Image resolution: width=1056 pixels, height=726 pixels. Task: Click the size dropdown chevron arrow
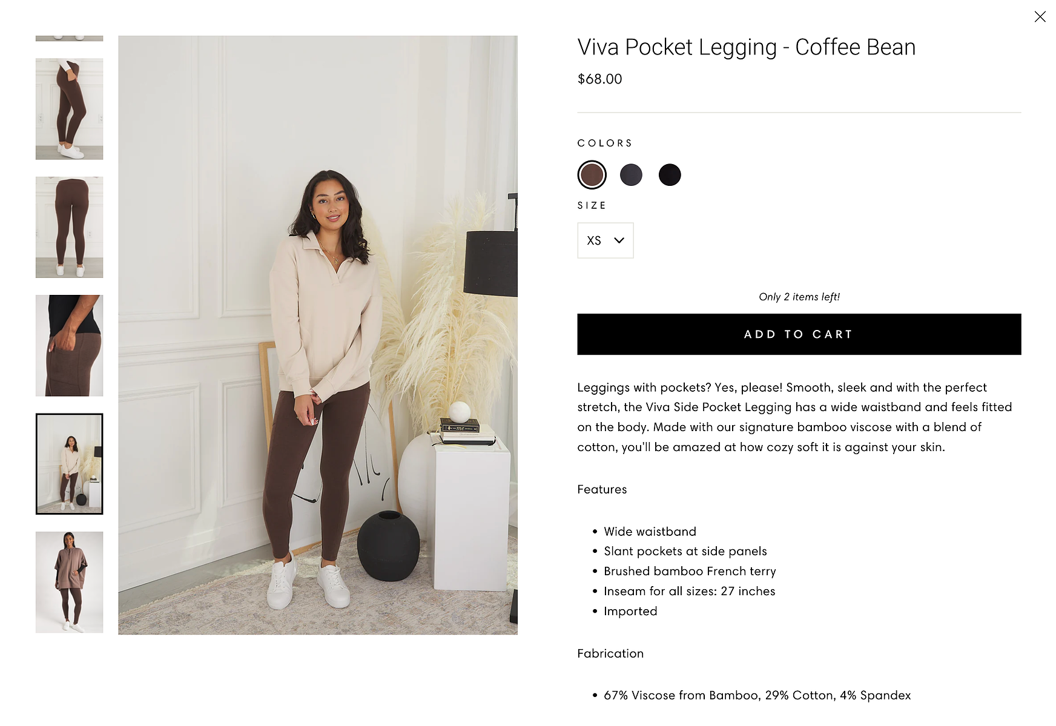point(619,240)
